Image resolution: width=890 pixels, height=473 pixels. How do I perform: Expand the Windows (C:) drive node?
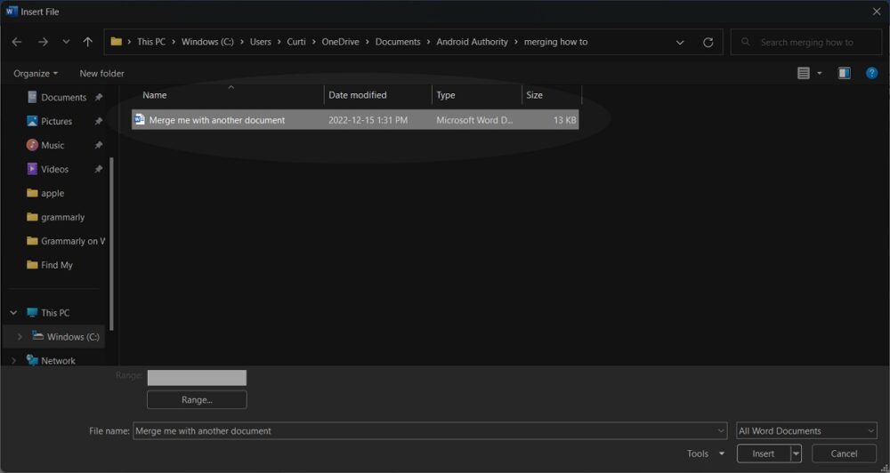pyautogui.click(x=20, y=337)
